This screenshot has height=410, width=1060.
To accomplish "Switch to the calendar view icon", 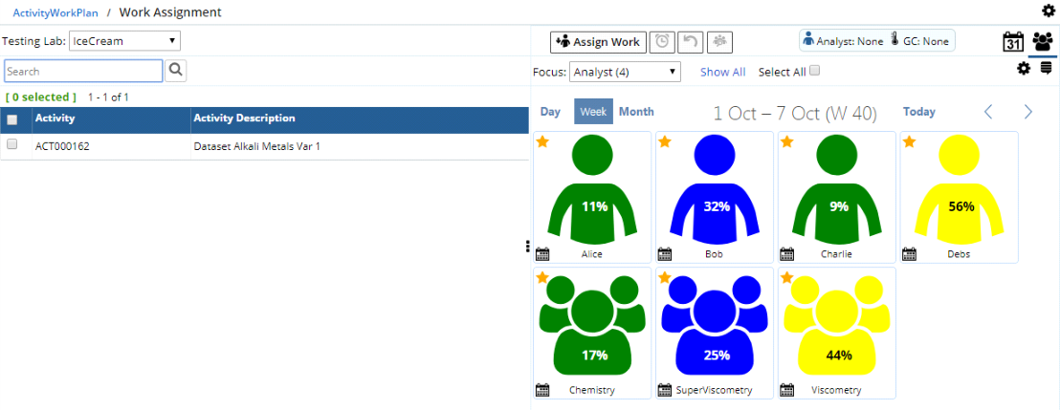I will click(1013, 42).
